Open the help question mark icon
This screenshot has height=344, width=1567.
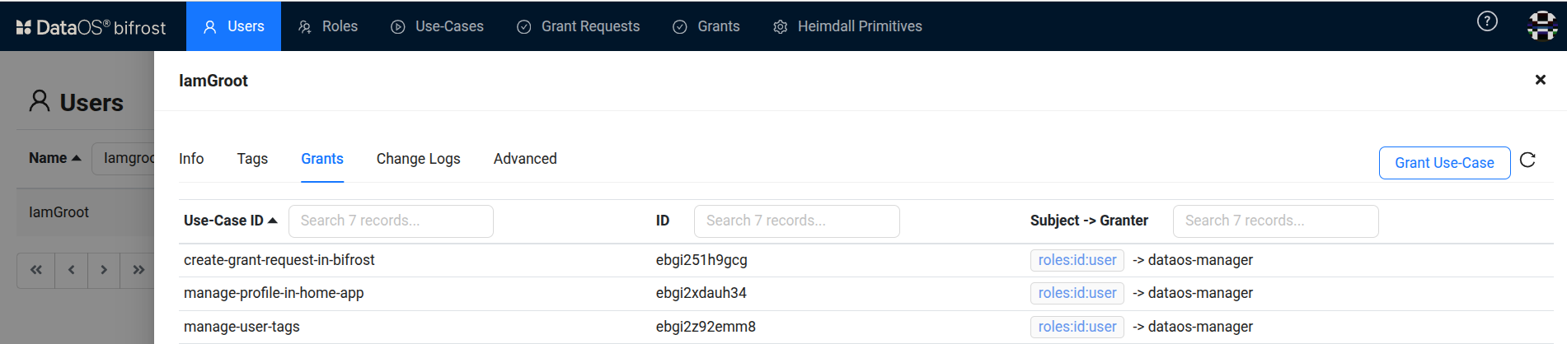1487,21
